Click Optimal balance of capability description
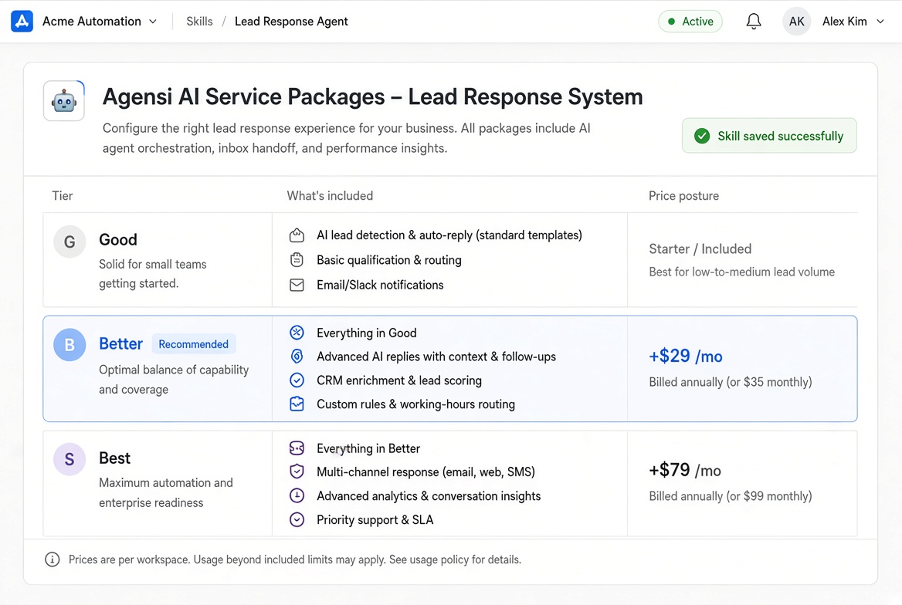Viewport: 902px width, 605px height. (174, 380)
